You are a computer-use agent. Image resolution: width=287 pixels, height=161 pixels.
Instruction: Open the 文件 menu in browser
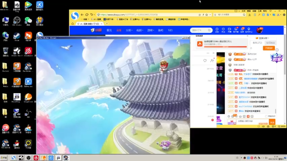(x=244, y=11)
